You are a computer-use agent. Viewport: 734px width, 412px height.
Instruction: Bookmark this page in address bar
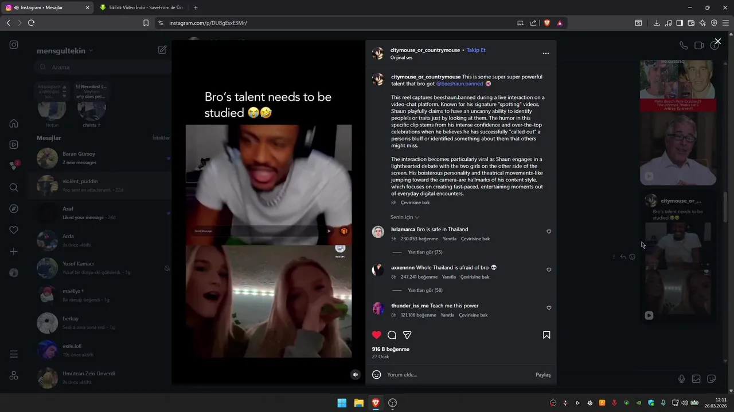tap(146, 23)
